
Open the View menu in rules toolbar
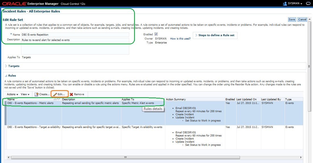(x=25, y=94)
